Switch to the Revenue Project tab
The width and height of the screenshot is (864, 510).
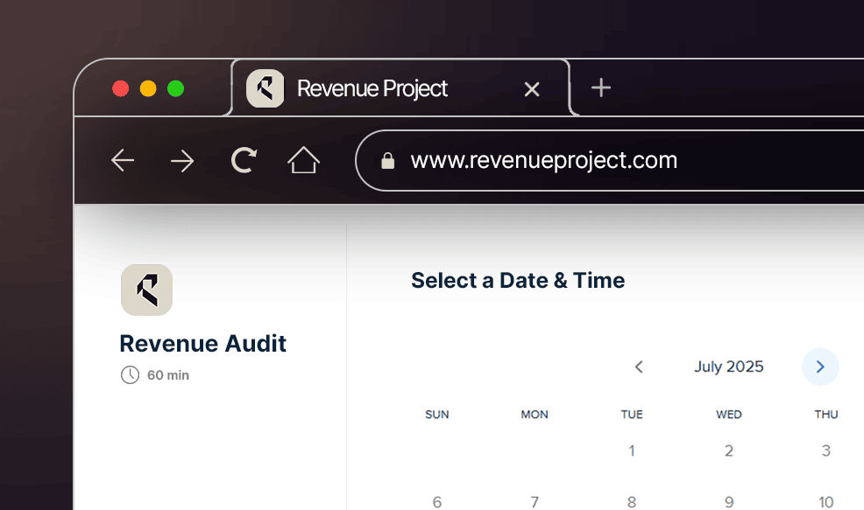point(372,88)
